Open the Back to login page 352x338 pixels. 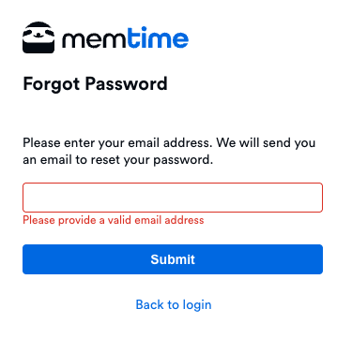[x=174, y=304]
